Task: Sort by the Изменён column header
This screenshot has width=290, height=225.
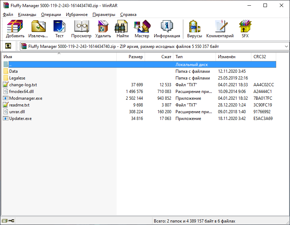Action: tap(233, 57)
